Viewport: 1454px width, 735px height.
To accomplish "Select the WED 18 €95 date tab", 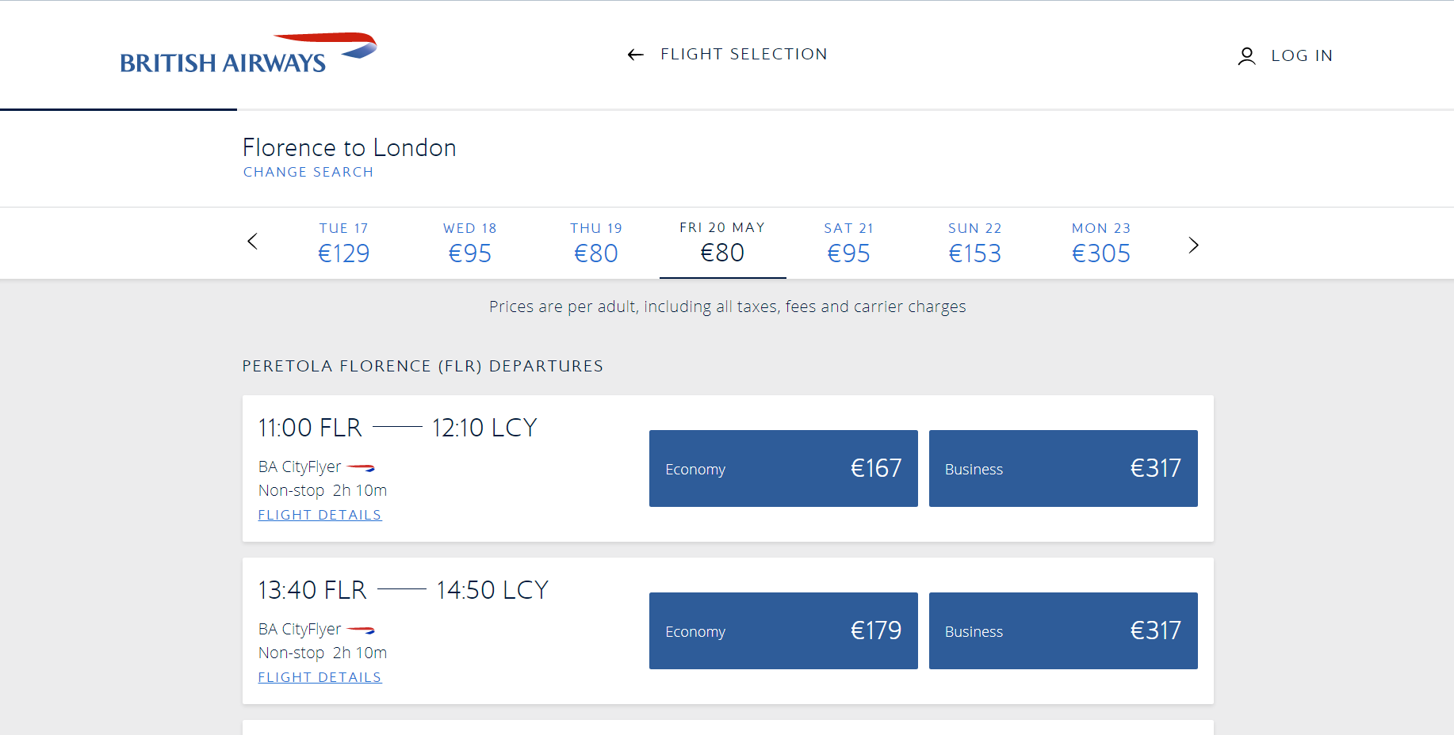I will tap(470, 243).
